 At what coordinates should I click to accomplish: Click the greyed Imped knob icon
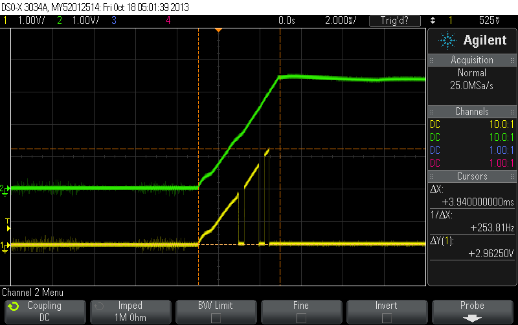pyautogui.click(x=99, y=306)
